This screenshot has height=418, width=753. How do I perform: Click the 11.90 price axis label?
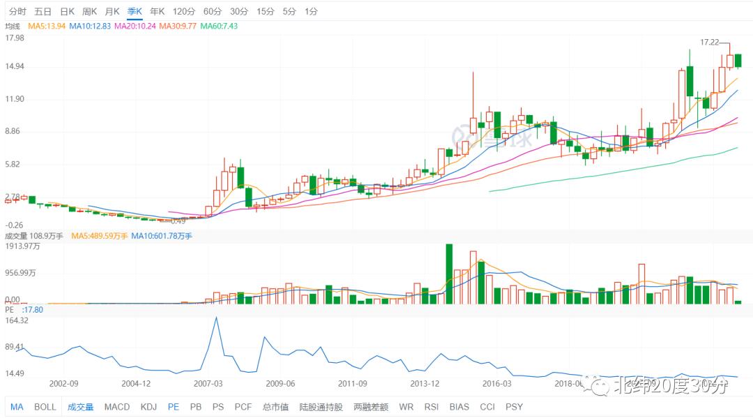click(x=15, y=99)
